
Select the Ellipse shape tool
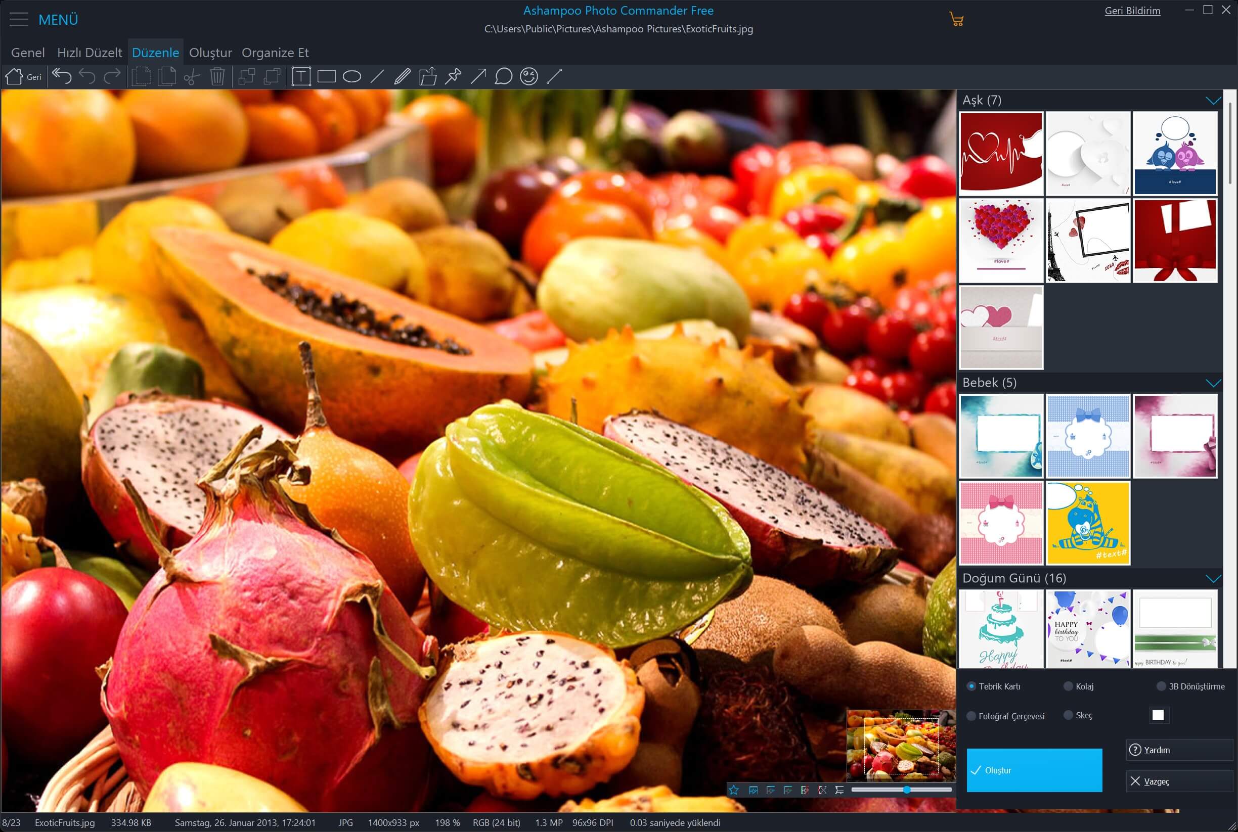pos(351,77)
